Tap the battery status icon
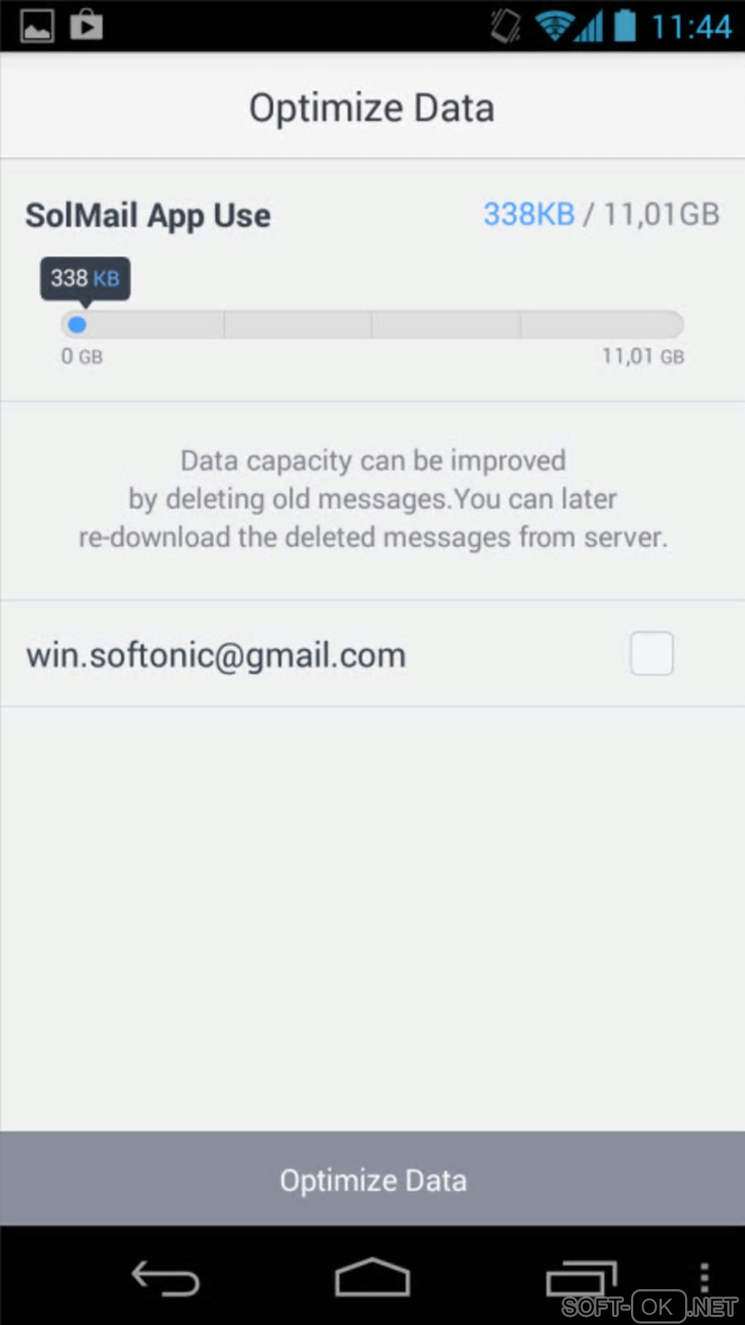 [x=624, y=26]
